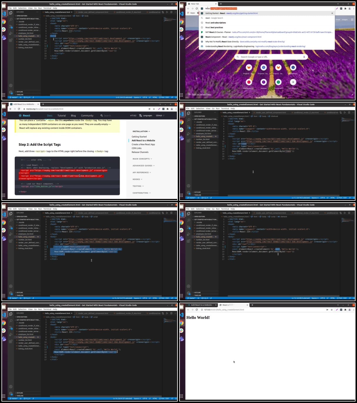The height and width of the screenshot is (403, 357).
Task: Click master branch in status bar showing 57 selected
Action: point(14,399)
